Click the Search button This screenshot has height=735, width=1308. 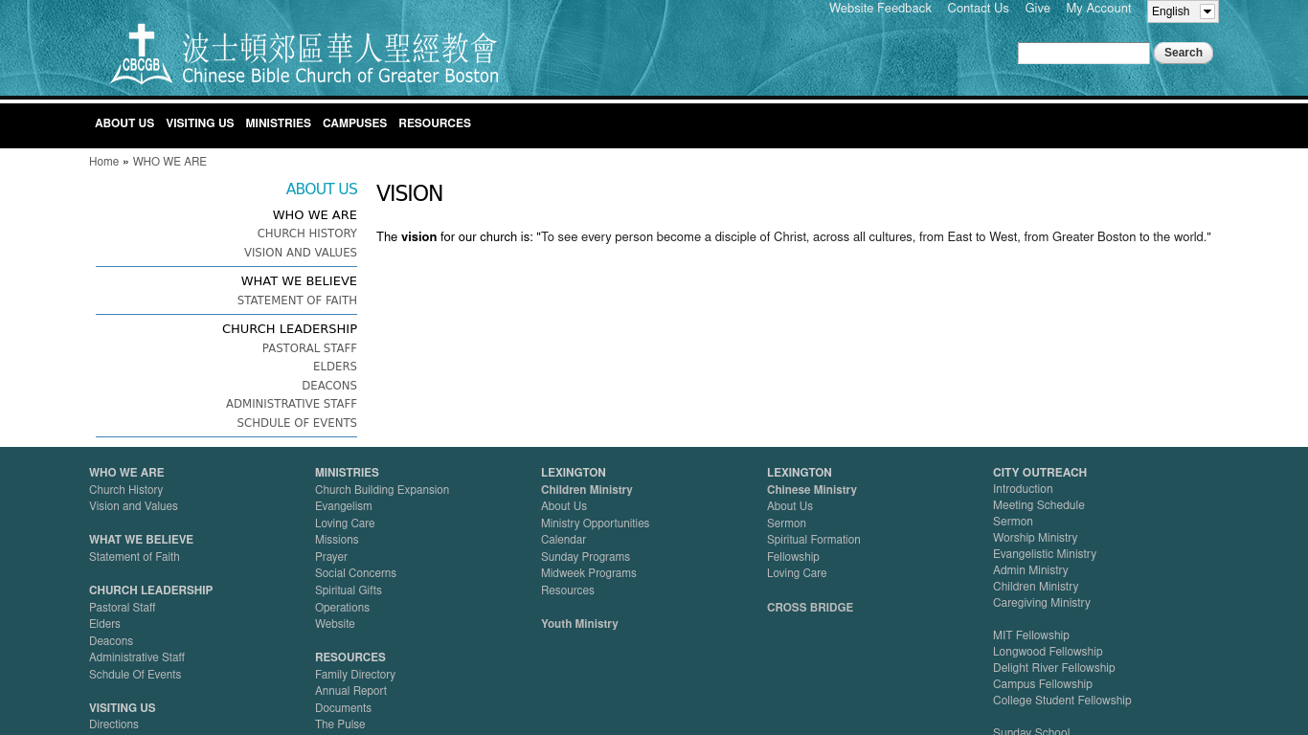[x=1183, y=53]
